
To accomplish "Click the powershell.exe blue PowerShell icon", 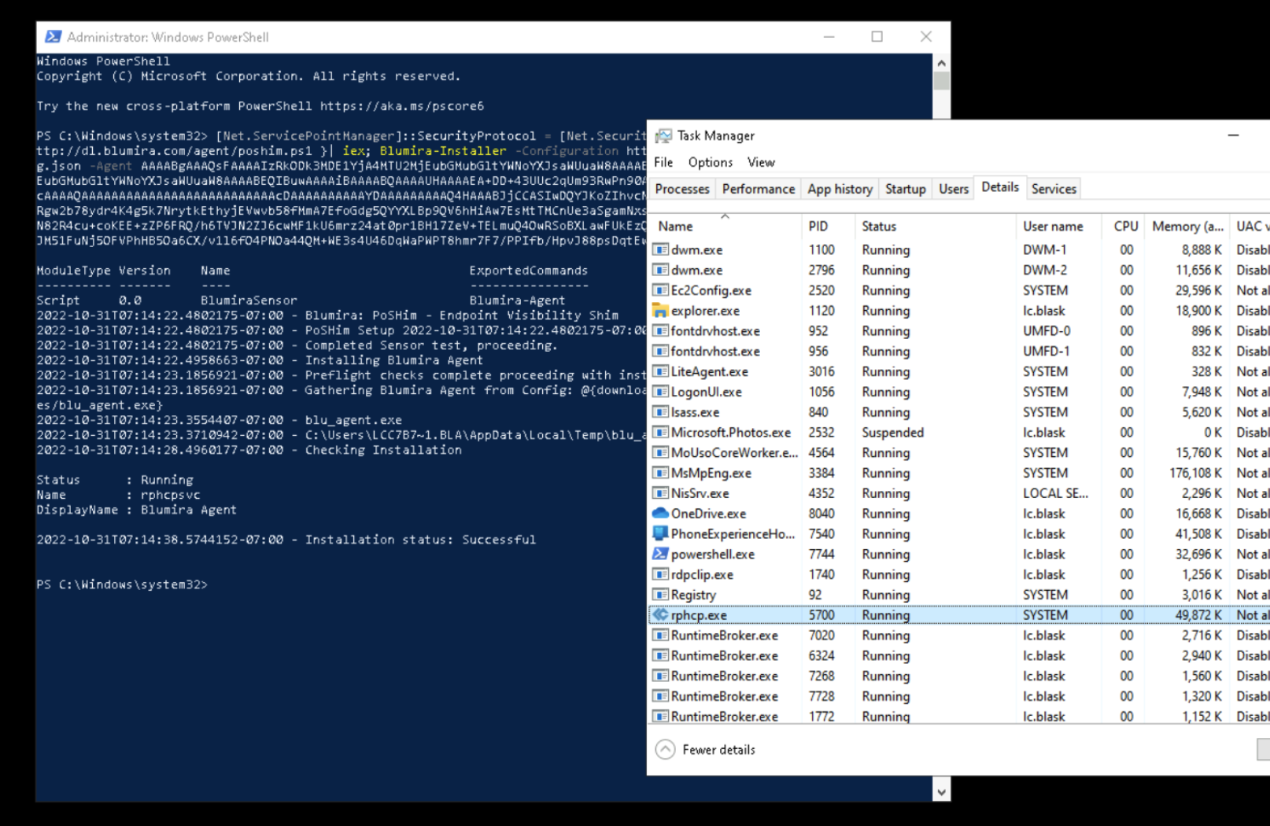I will point(661,554).
